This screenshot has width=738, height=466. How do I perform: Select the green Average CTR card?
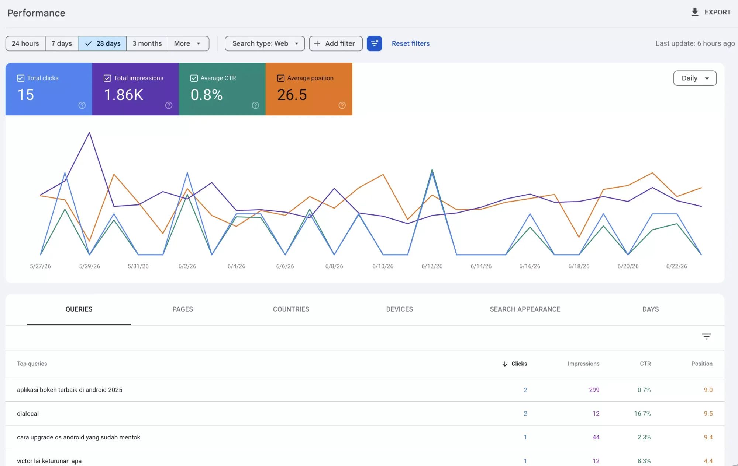(x=222, y=89)
